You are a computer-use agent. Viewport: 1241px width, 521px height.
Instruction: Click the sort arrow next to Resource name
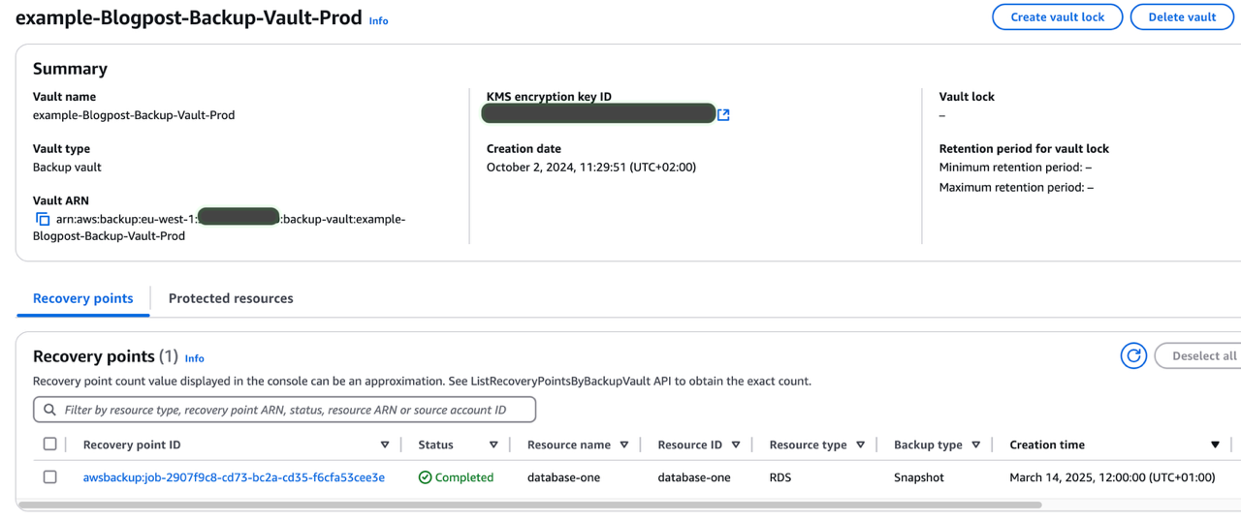624,445
